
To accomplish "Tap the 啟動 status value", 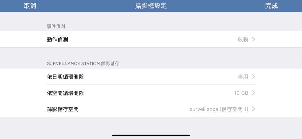I will pyautogui.click(x=243, y=40).
